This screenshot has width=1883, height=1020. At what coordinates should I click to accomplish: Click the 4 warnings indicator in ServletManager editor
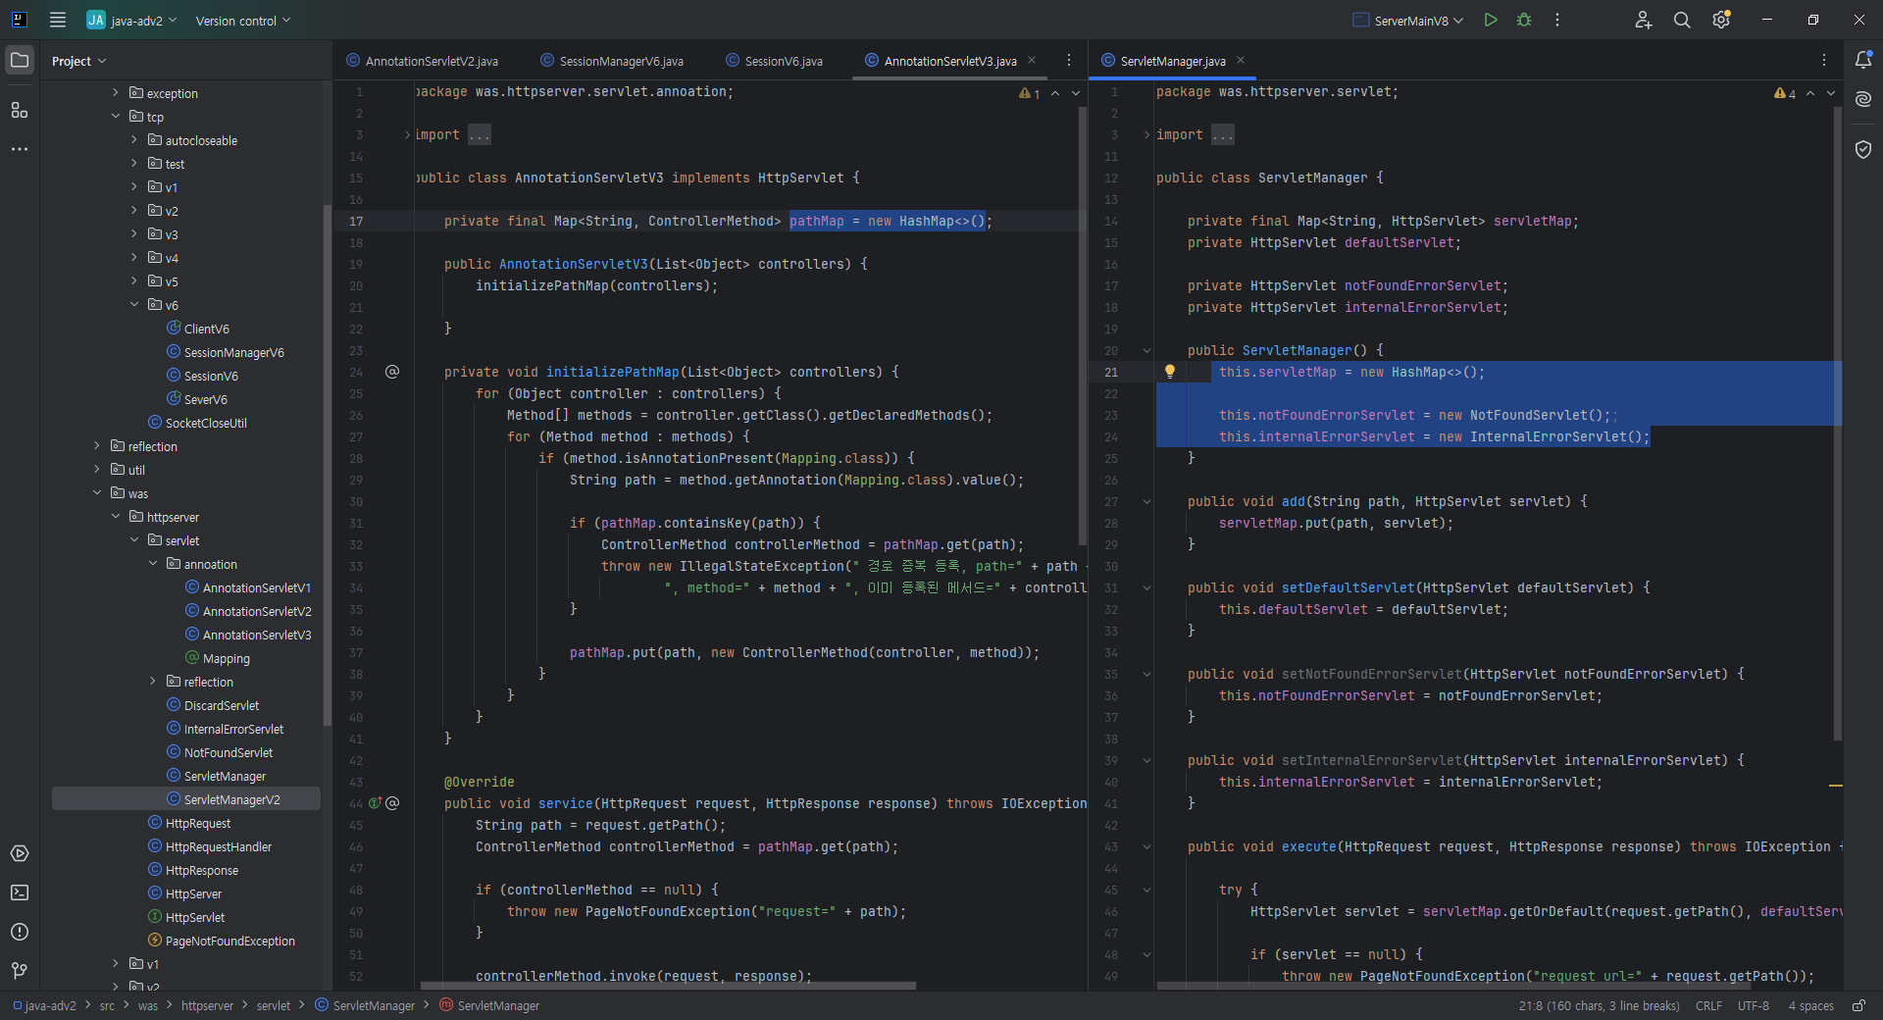point(1785,93)
